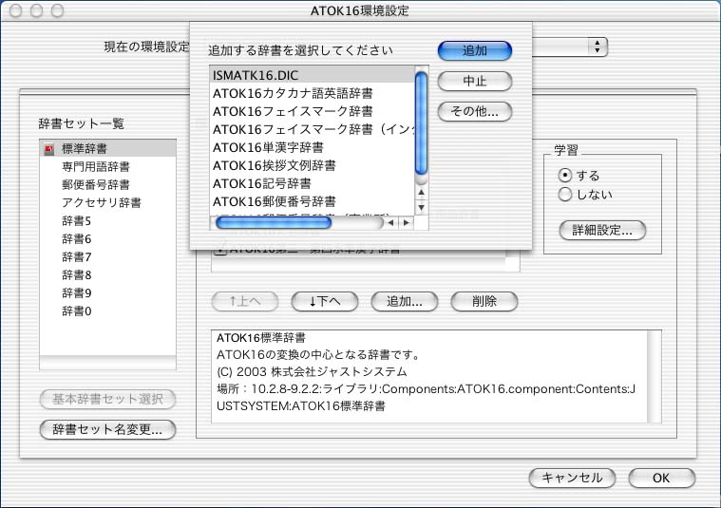Select ATOK16挨拶文例辞書 entry

[x=313, y=165]
